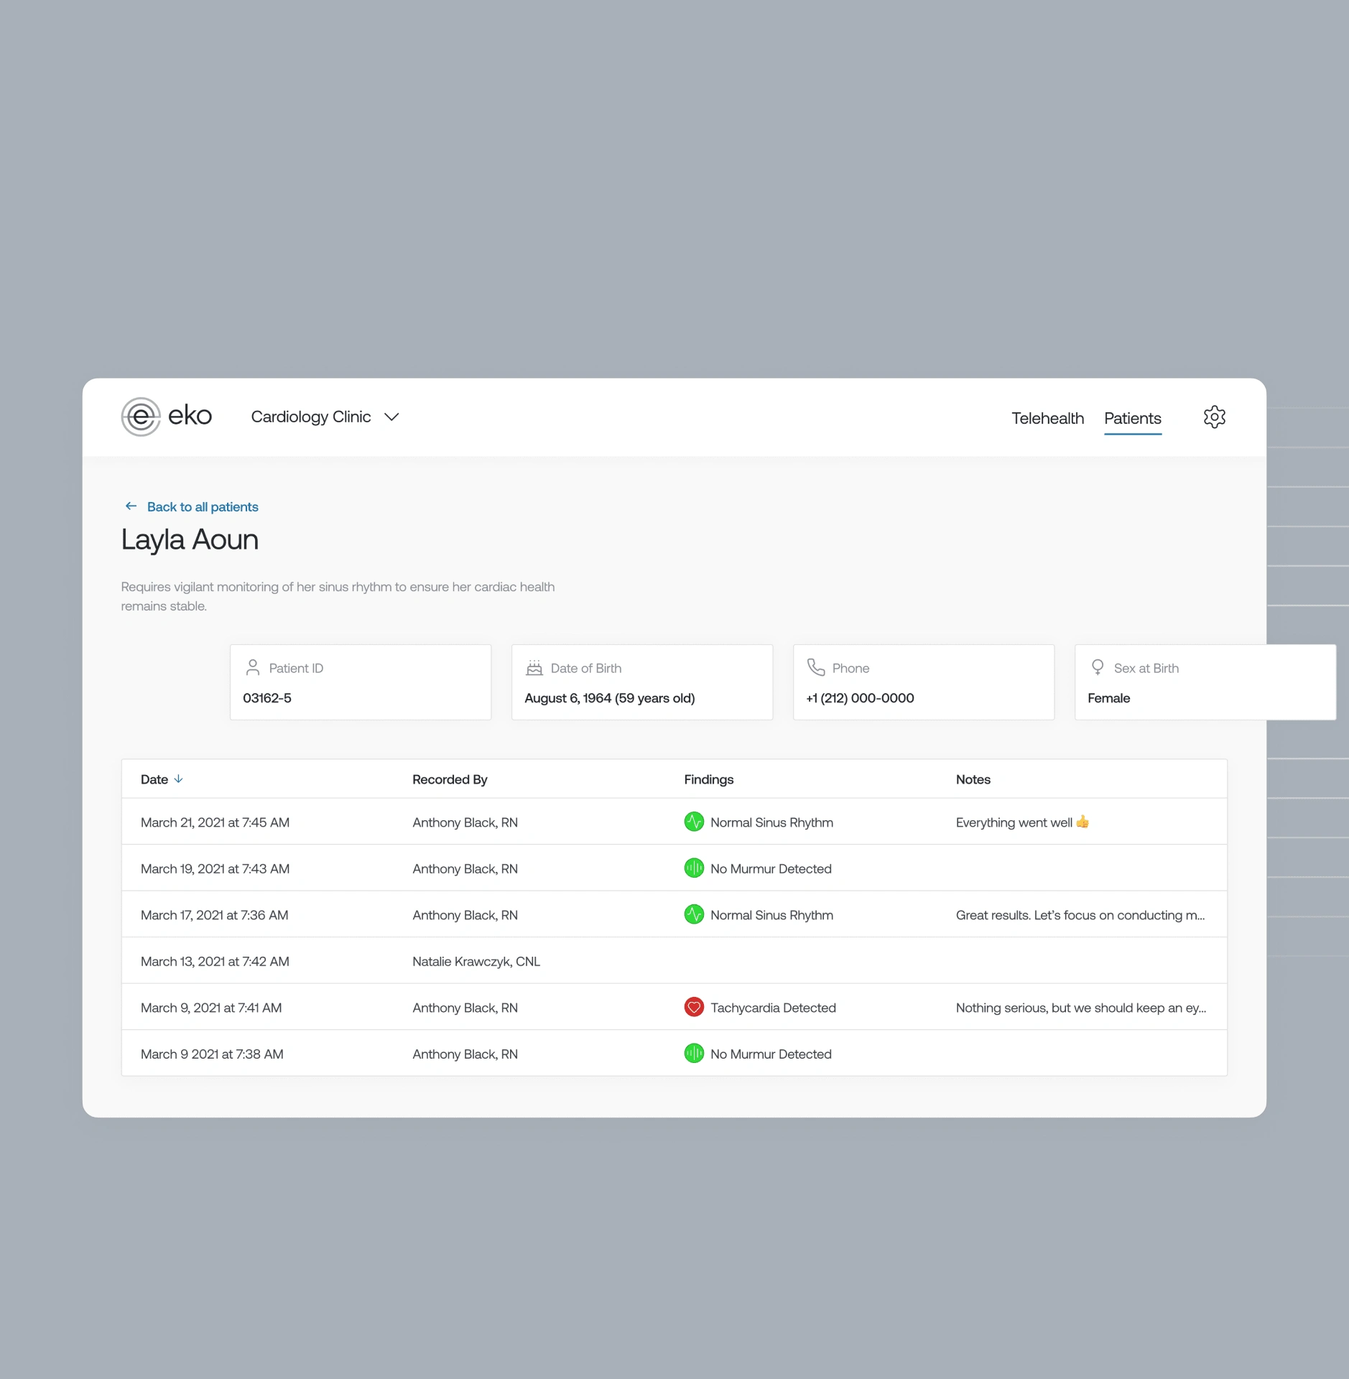
Task: Open the March 19, 2021 at 7:43 AM row
Action: click(x=674, y=868)
